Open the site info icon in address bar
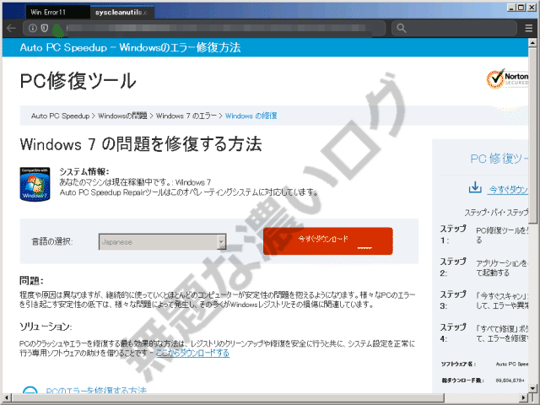Screen dimensions: 540x405 coord(33,28)
